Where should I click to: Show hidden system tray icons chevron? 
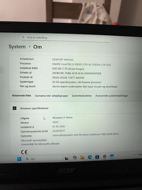[x=134, y=155]
